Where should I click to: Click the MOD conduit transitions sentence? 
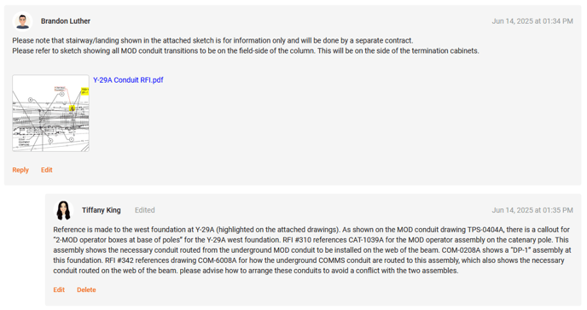click(x=246, y=50)
